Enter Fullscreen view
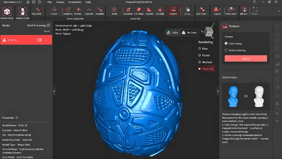 pyautogui.click(x=255, y=11)
